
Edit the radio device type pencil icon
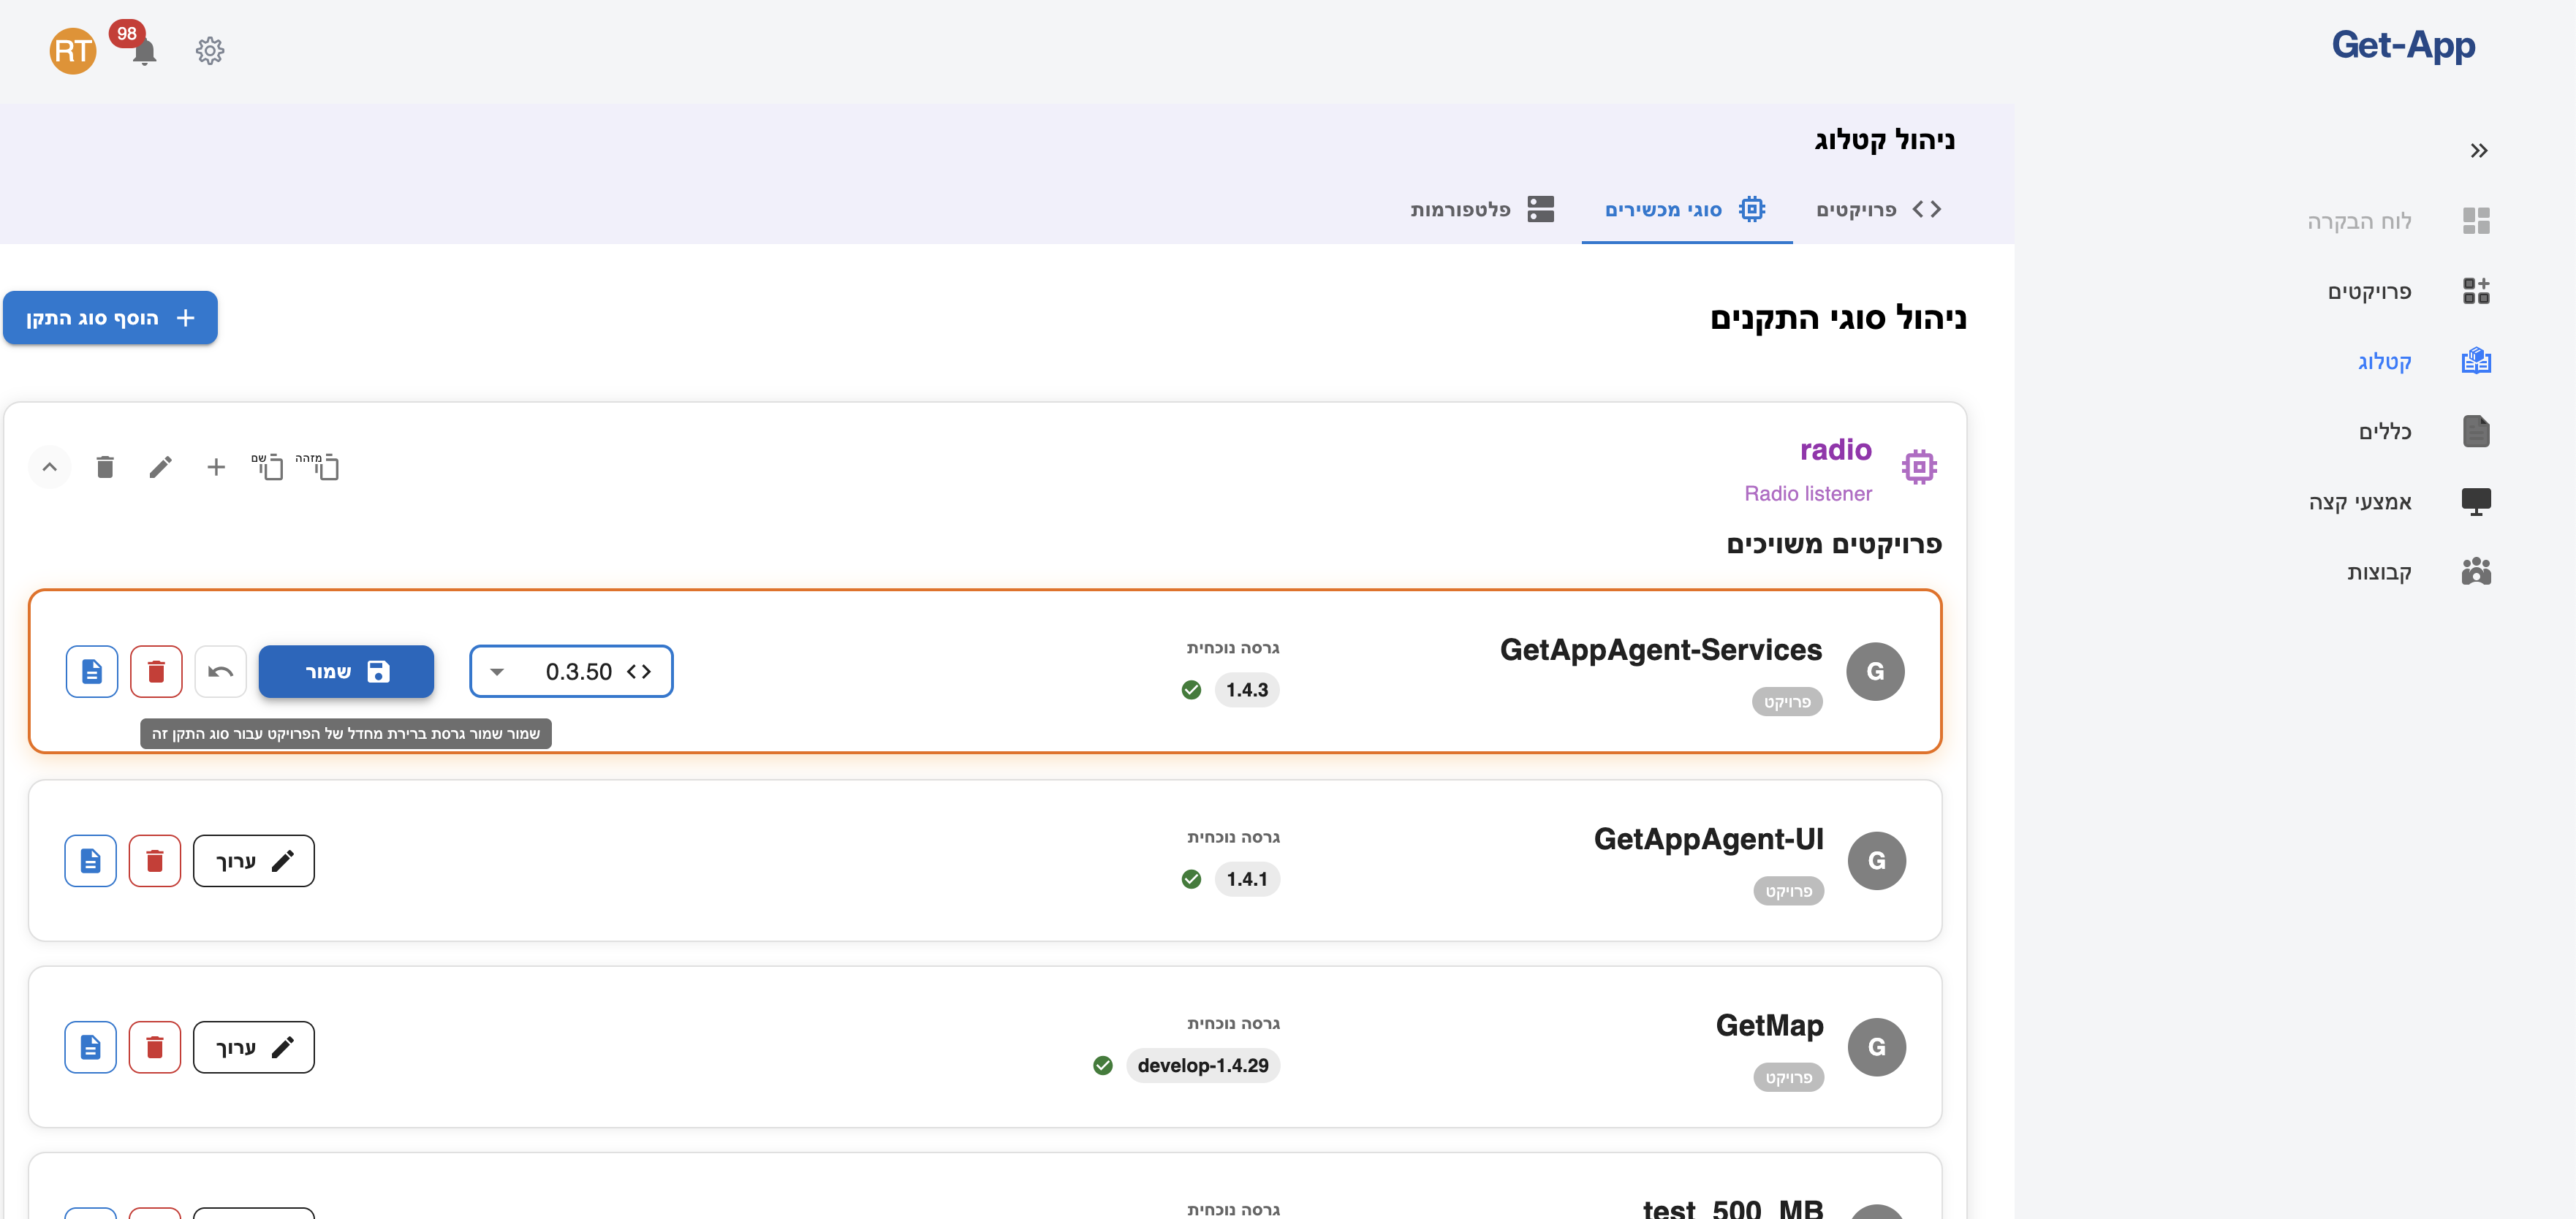pyautogui.click(x=160, y=467)
